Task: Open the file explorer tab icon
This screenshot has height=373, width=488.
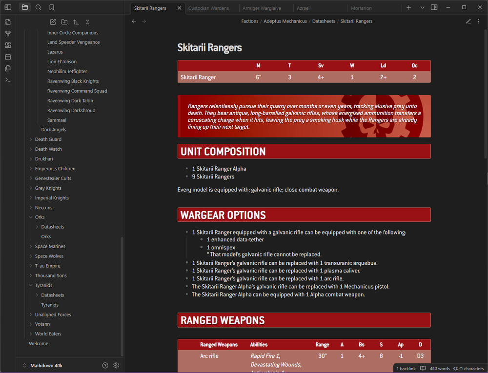Action: 25,7
